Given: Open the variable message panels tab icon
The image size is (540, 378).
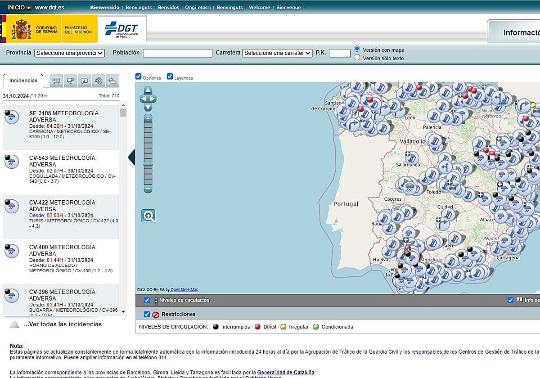Looking at the screenshot, I should 56,81.
